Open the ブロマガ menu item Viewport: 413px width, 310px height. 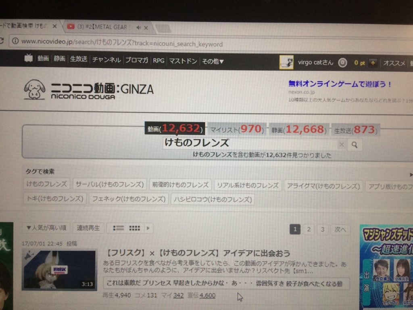coord(136,60)
